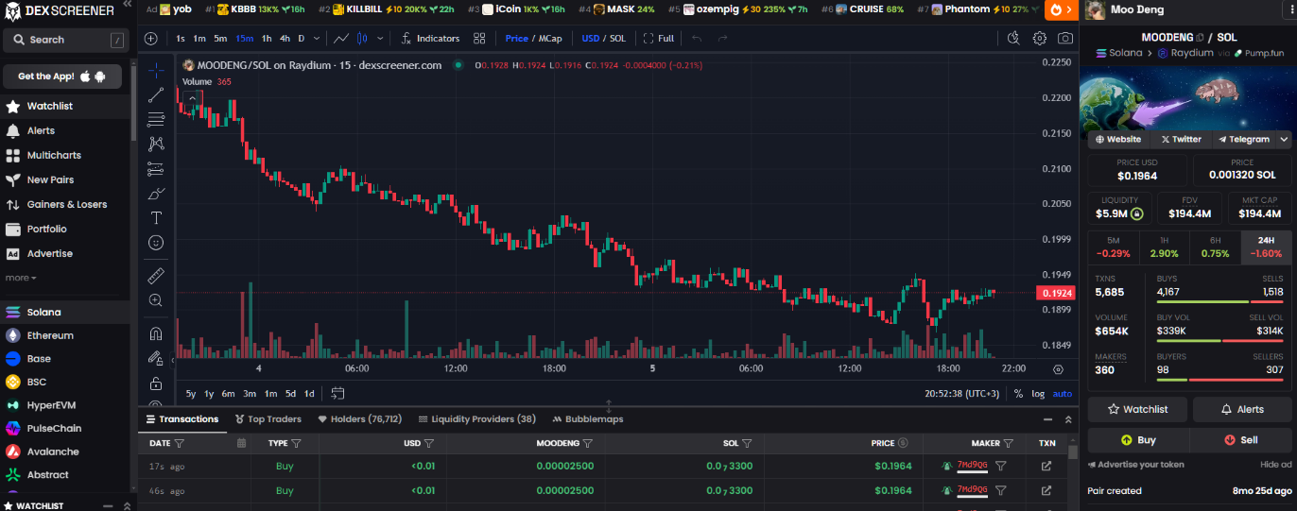1297x511 pixels.
Task: Open token Twitter link
Action: [x=1181, y=139]
